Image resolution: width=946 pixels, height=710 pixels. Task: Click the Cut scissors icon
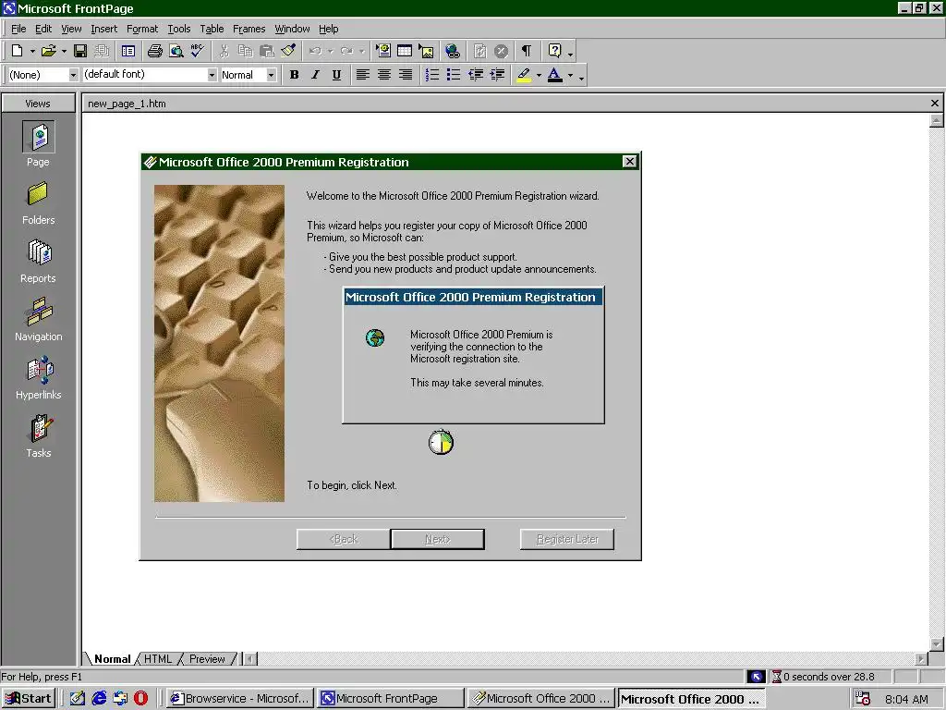(224, 52)
